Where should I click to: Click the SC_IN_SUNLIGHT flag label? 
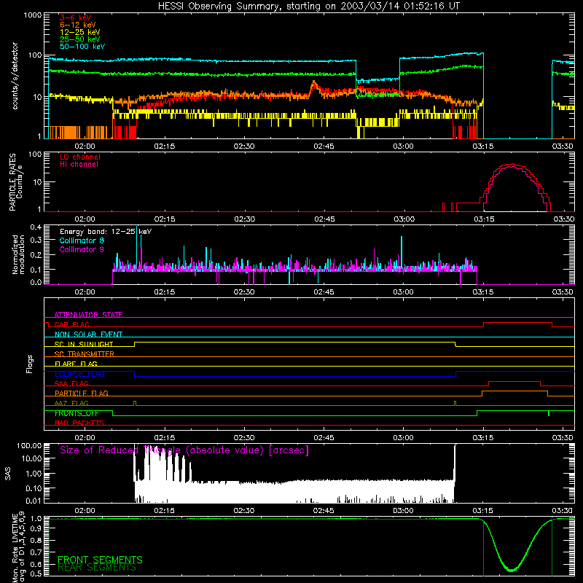coord(84,344)
